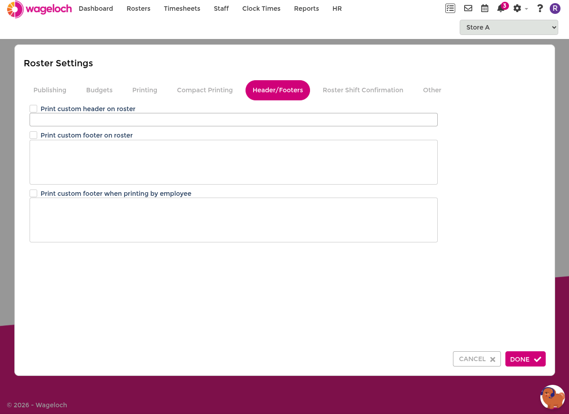The image size is (569, 414).
Task: Click the CANCEL button
Action: [x=477, y=359]
